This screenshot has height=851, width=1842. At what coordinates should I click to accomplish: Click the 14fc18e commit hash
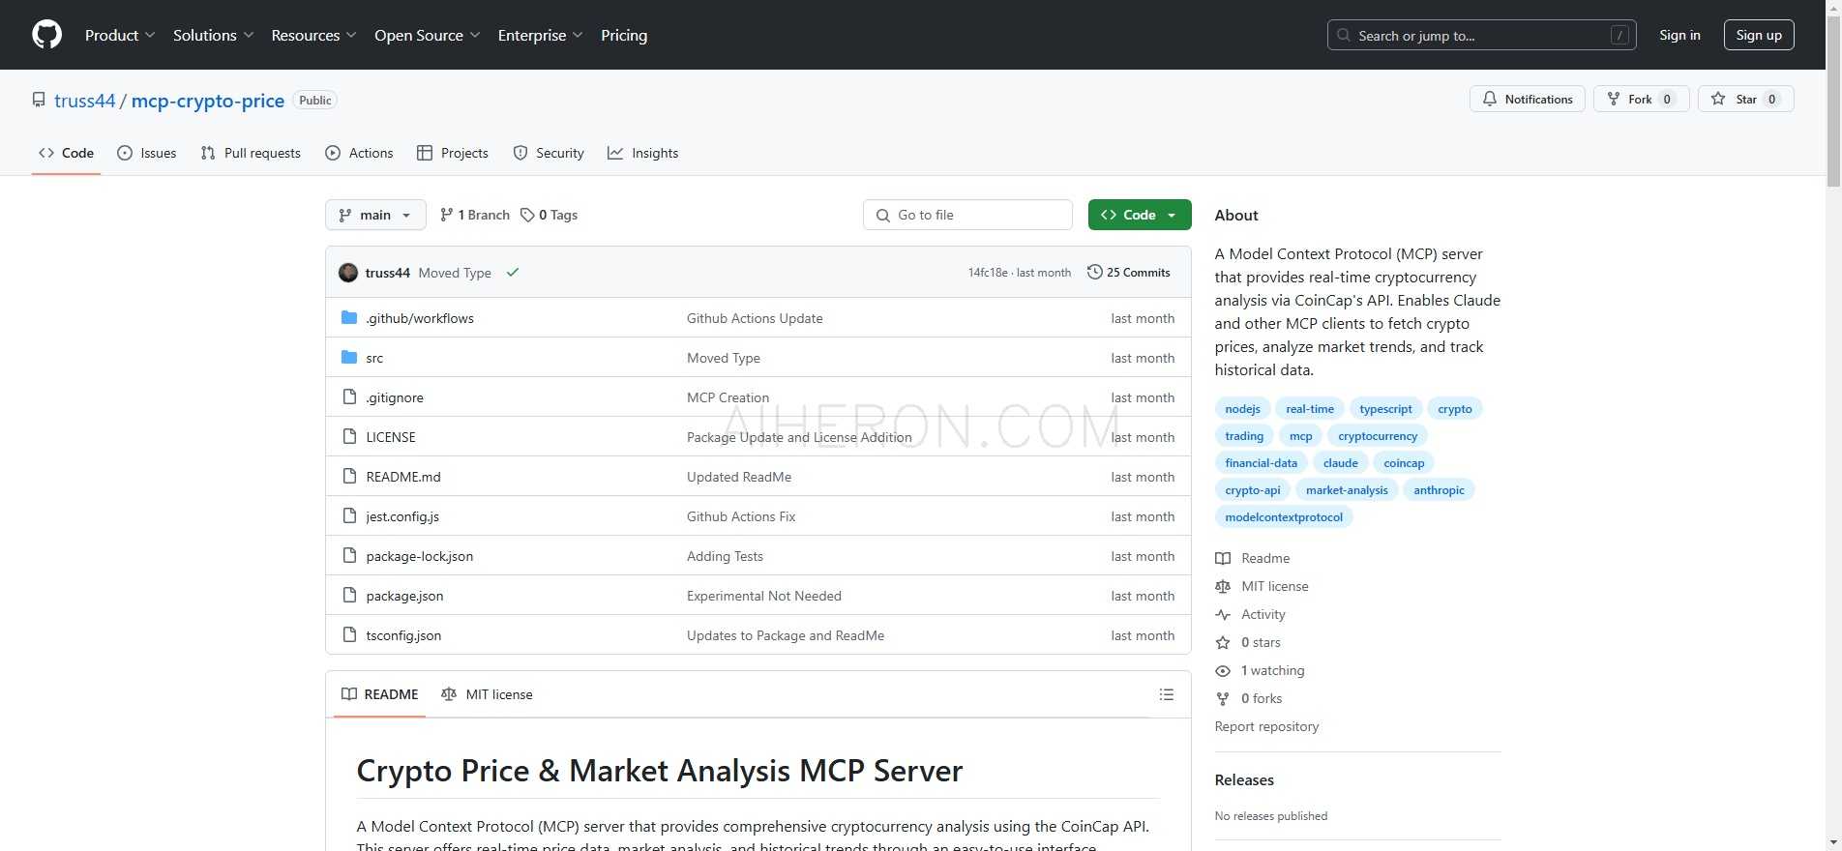(x=988, y=273)
